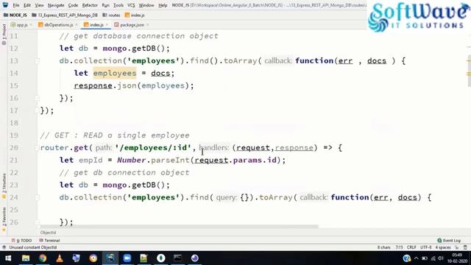Click the highlighted 'employees' variable on line 14

(115, 73)
